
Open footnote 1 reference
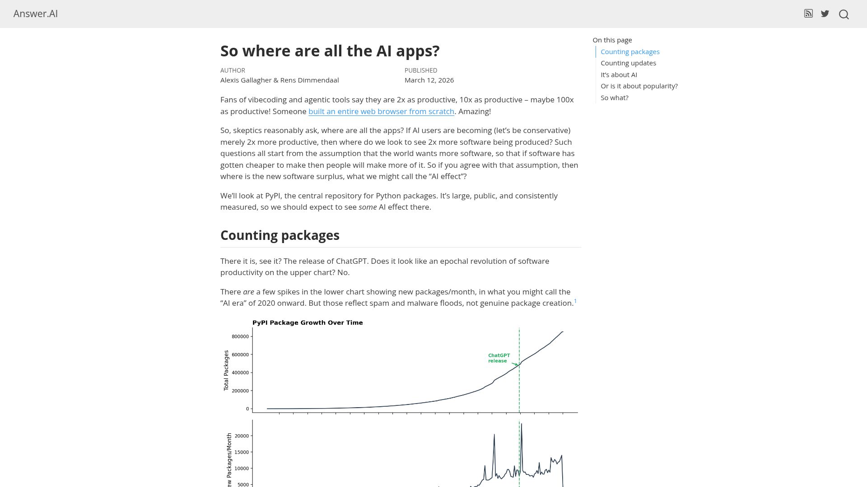[575, 301]
